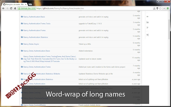Open the Nancy.Authentication.Forms folder link
171x107 pixels.
point(34,30)
